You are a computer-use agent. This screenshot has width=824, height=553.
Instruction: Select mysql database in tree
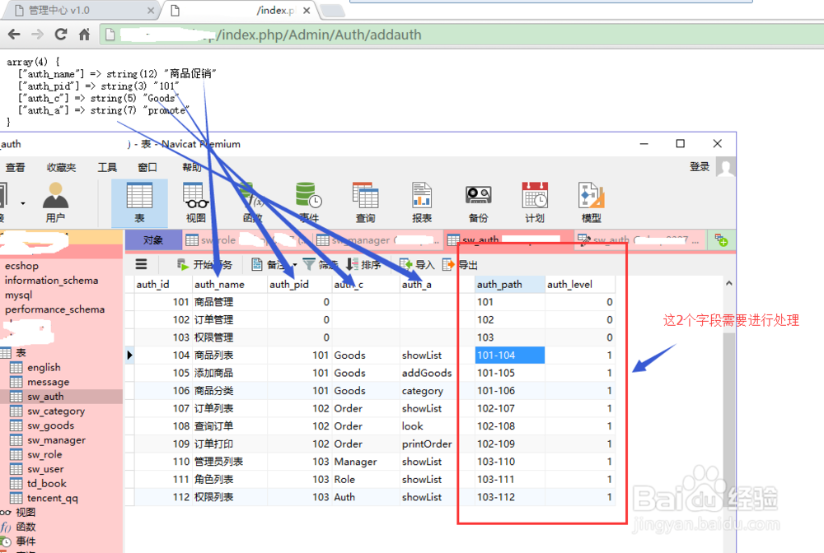click(18, 295)
